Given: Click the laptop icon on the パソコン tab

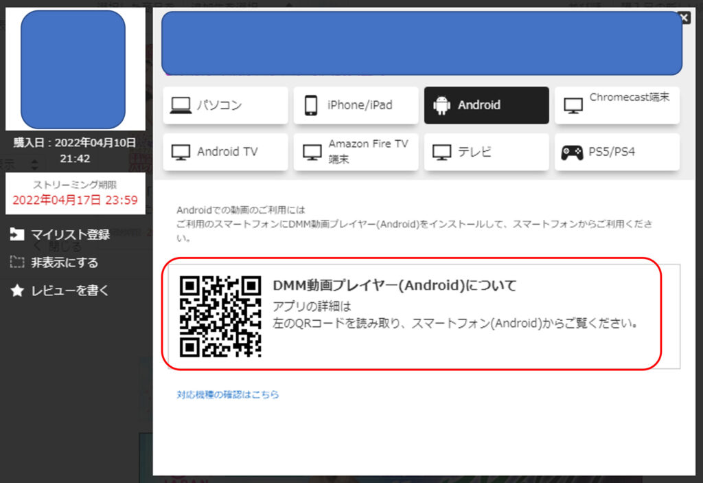Looking at the screenshot, I should coord(181,106).
